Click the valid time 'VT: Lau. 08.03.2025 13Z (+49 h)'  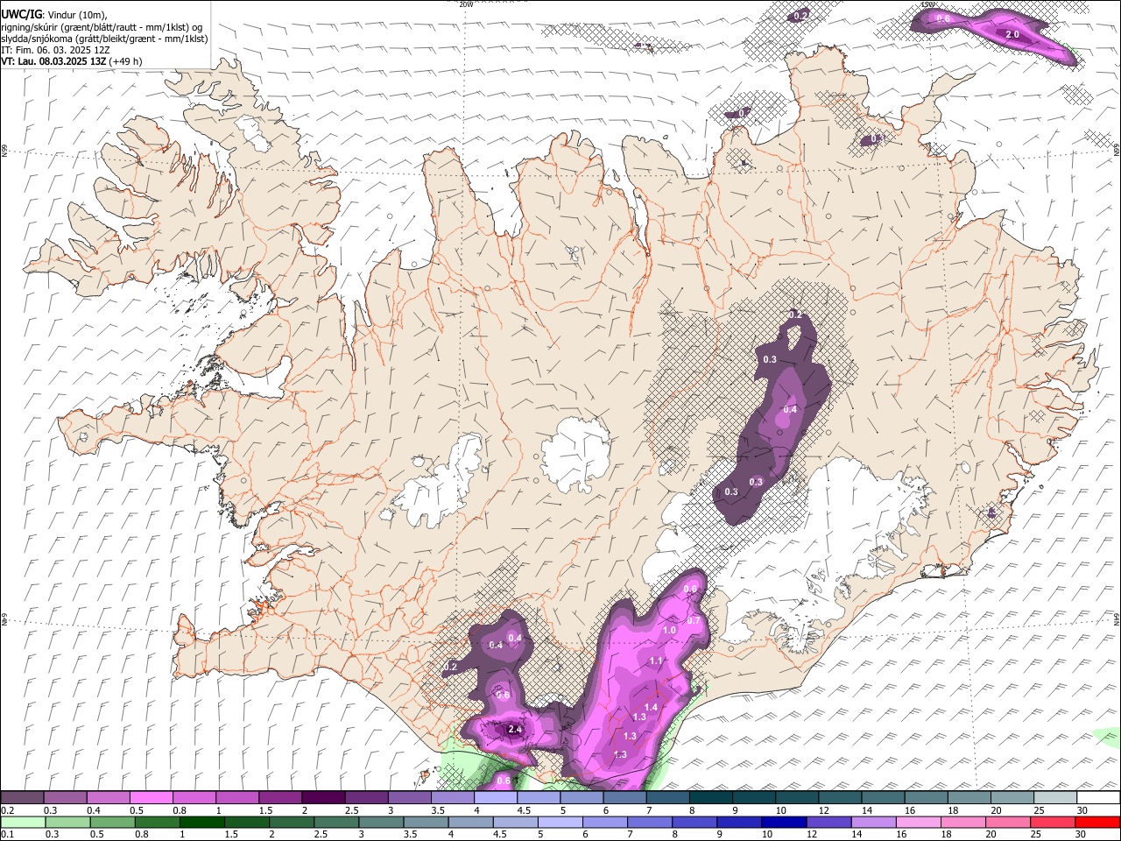coord(71,61)
